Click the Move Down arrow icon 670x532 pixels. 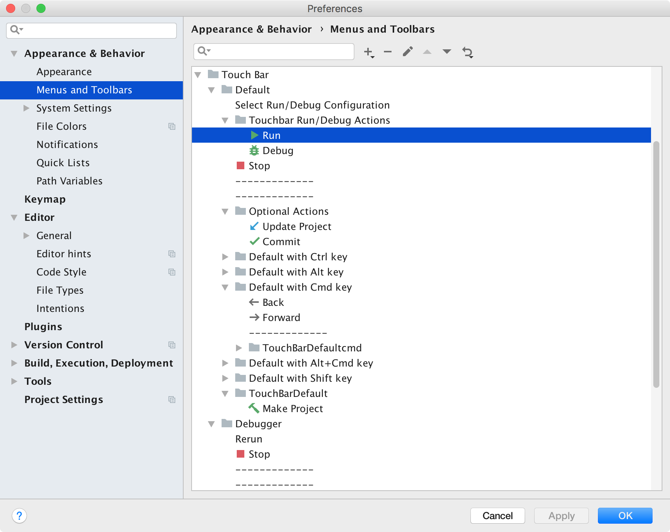pos(447,52)
